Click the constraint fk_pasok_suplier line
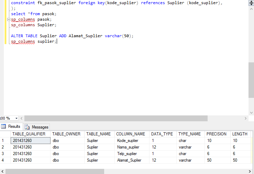 tap(117, 3)
